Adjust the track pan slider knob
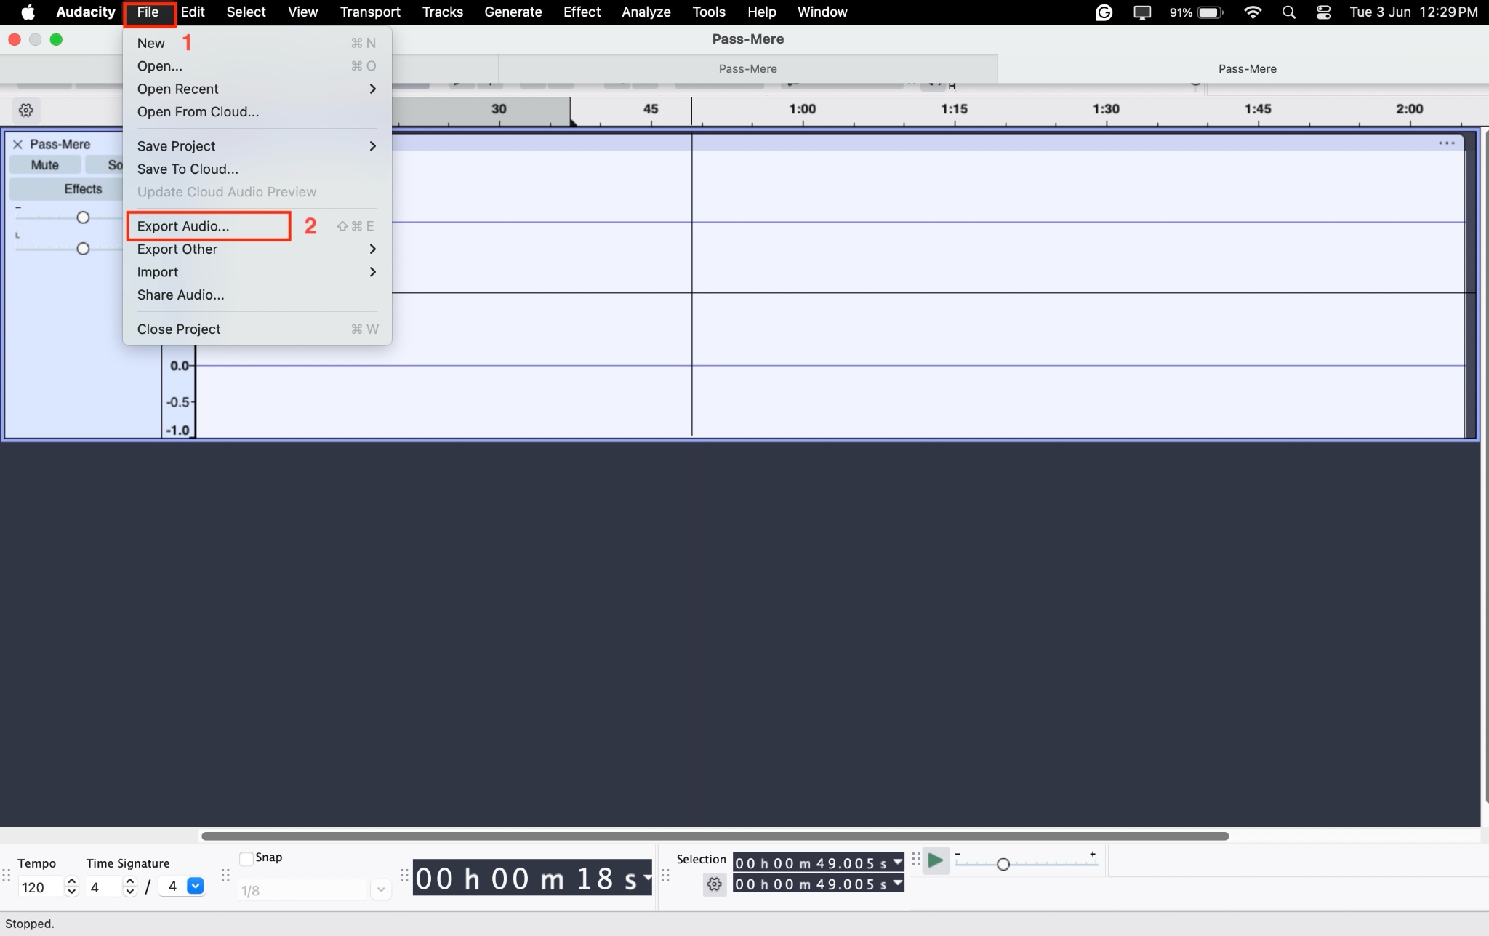Screen dimensions: 1489x936 tap(83, 249)
